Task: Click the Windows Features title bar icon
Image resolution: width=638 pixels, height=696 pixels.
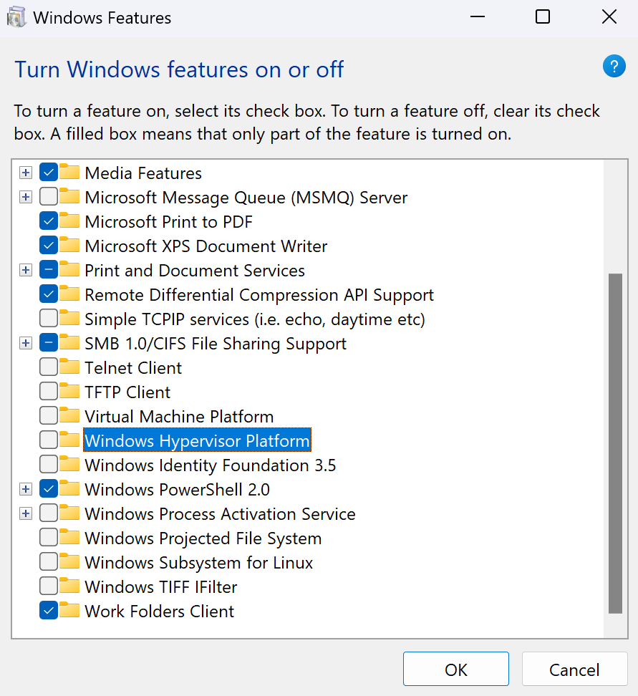Action: click(16, 17)
